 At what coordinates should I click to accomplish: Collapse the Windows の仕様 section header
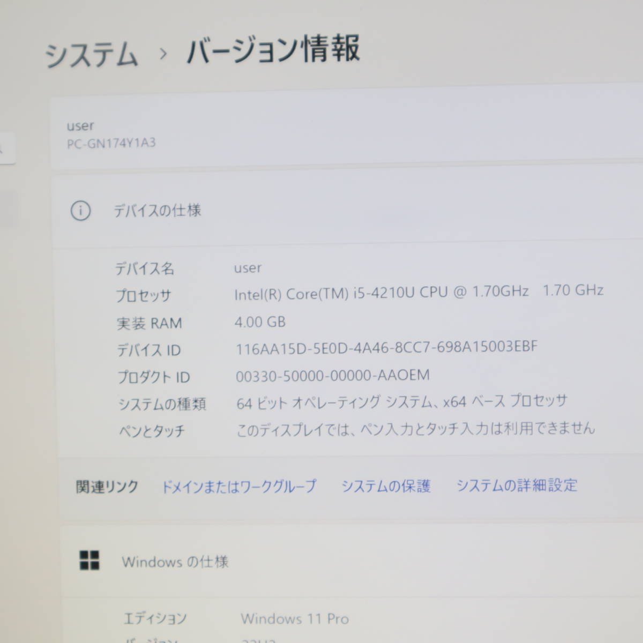(x=352, y=561)
